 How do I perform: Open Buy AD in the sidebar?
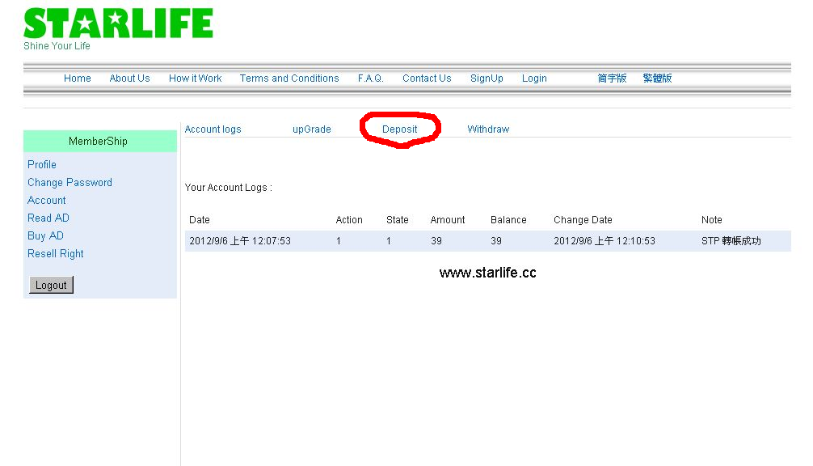tap(45, 235)
